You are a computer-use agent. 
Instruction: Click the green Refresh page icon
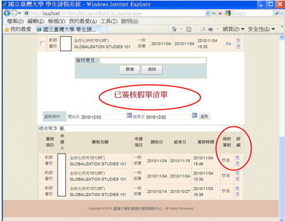(214, 13)
